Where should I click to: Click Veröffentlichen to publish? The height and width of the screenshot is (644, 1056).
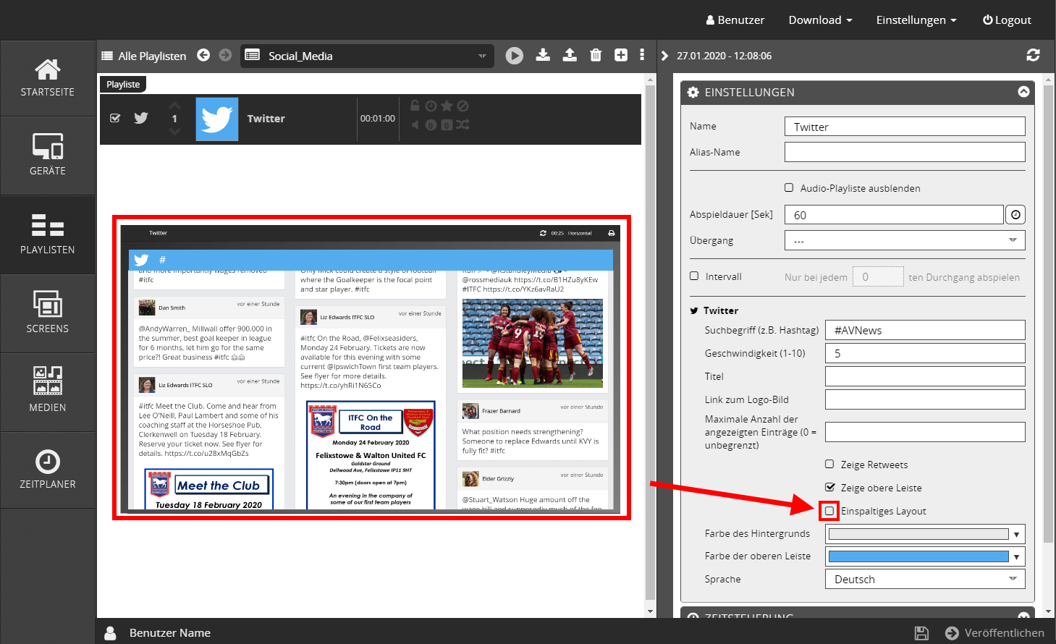(995, 633)
